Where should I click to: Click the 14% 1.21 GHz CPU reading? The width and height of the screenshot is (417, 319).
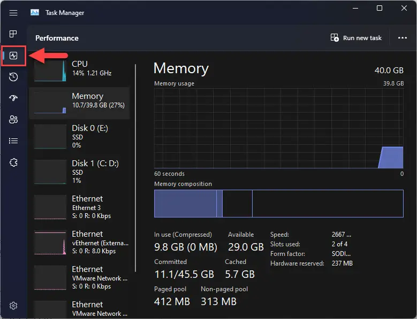[92, 73]
